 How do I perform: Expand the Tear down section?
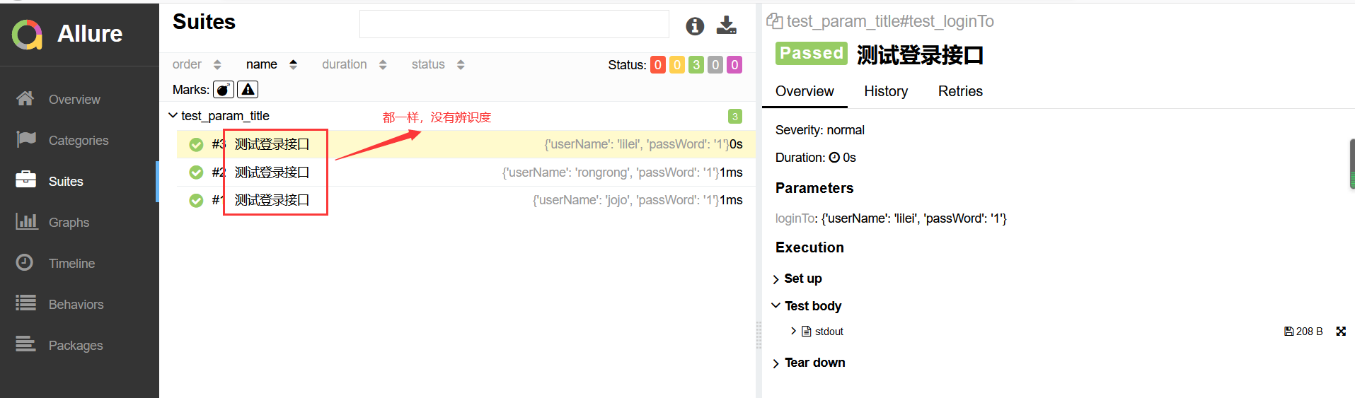(776, 363)
